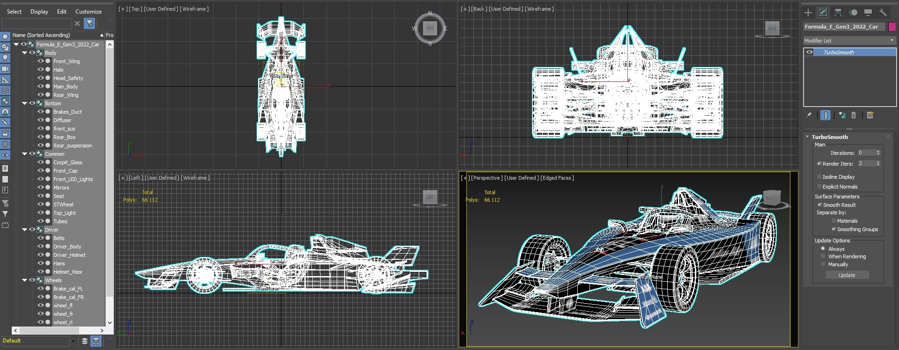Toggle Display Bones filter icon

coord(5,123)
